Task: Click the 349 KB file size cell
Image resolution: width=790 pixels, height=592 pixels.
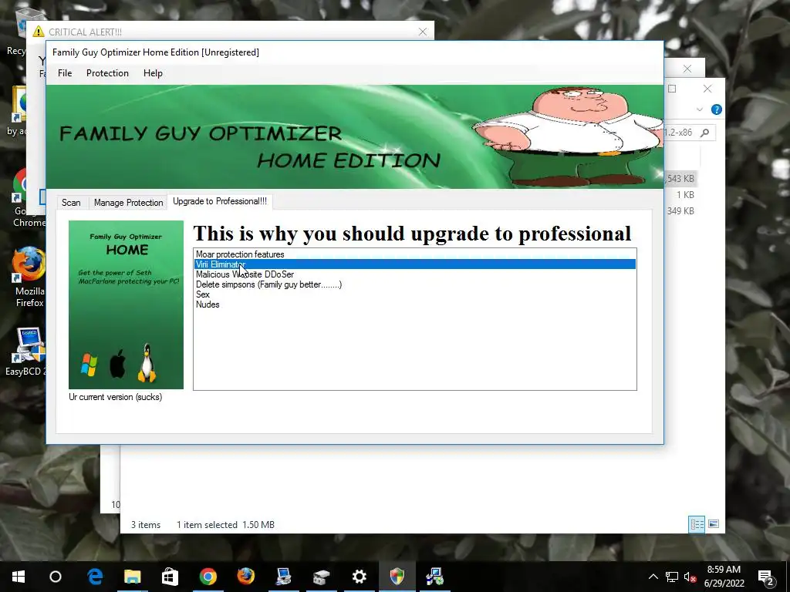Action: pyautogui.click(x=680, y=211)
